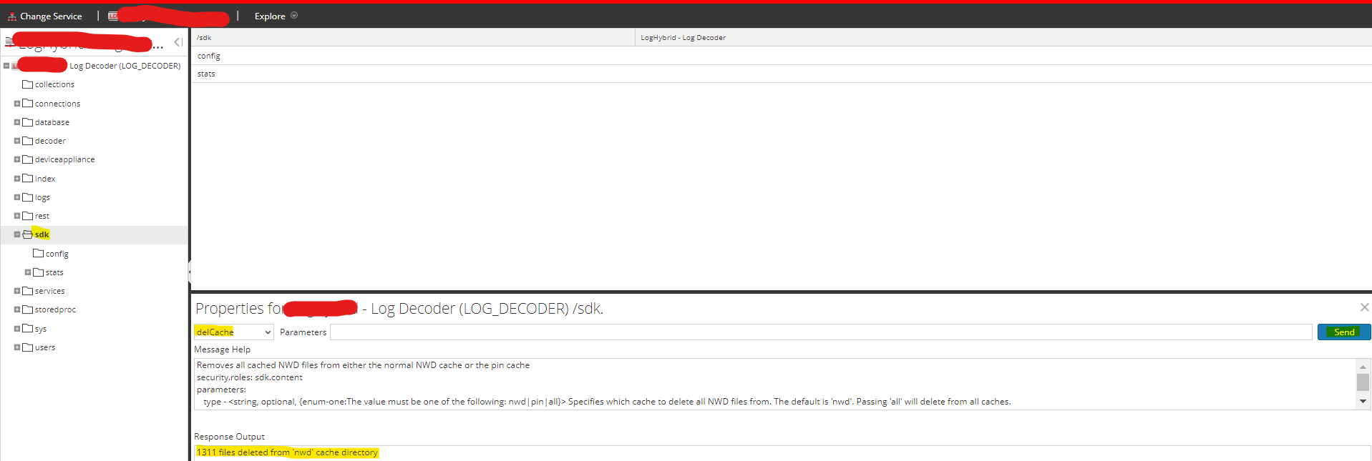Collapse the left tree panel
Screen dimensions: 1372x461
(178, 42)
